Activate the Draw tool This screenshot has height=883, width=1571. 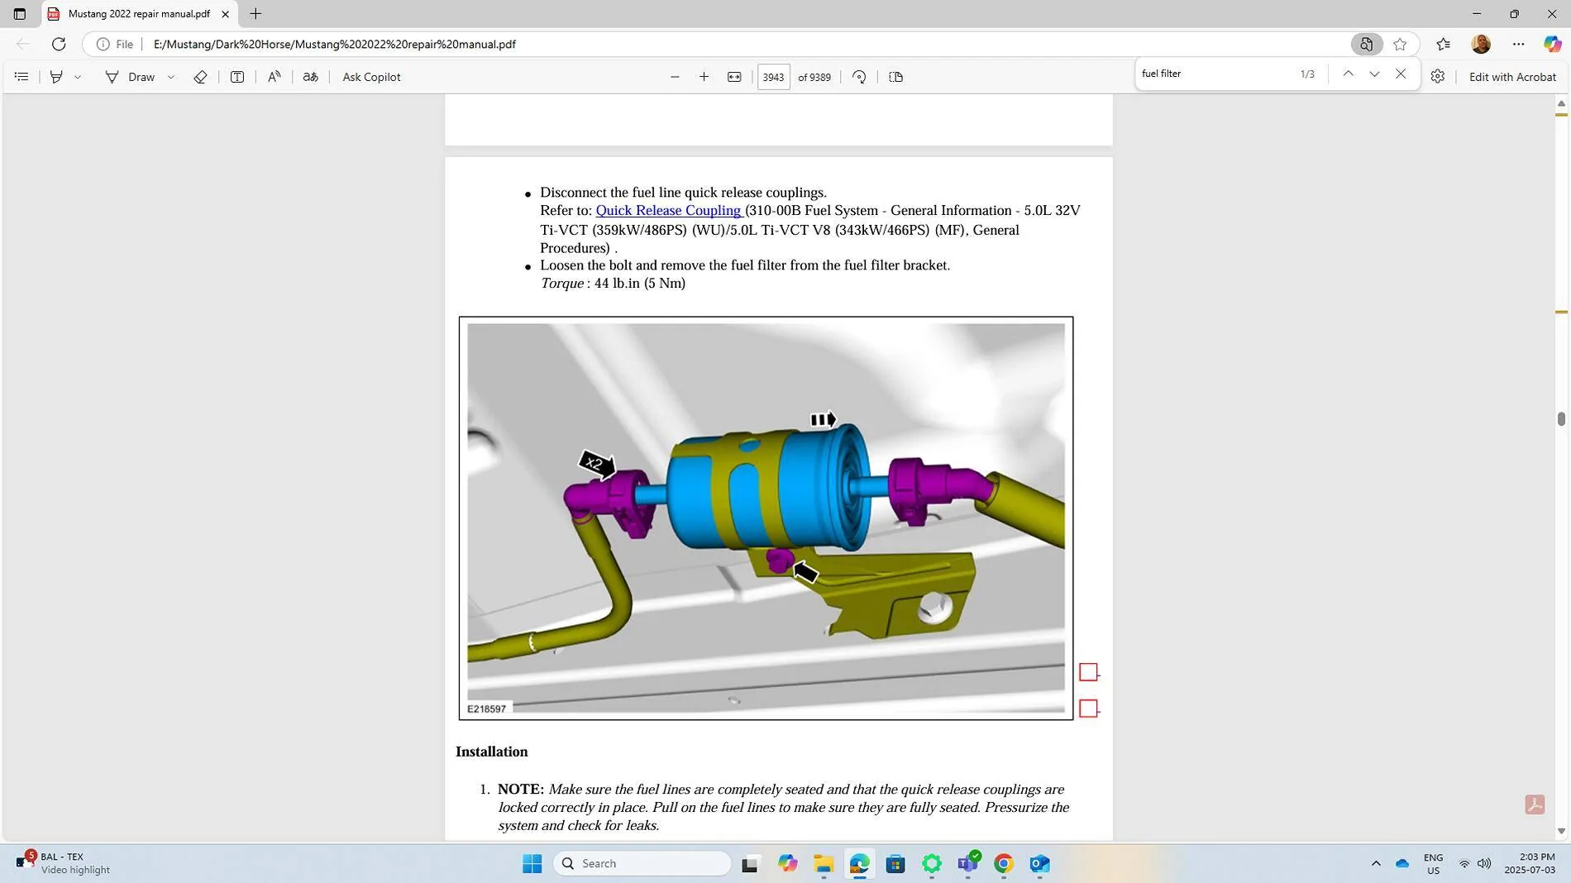click(x=130, y=77)
